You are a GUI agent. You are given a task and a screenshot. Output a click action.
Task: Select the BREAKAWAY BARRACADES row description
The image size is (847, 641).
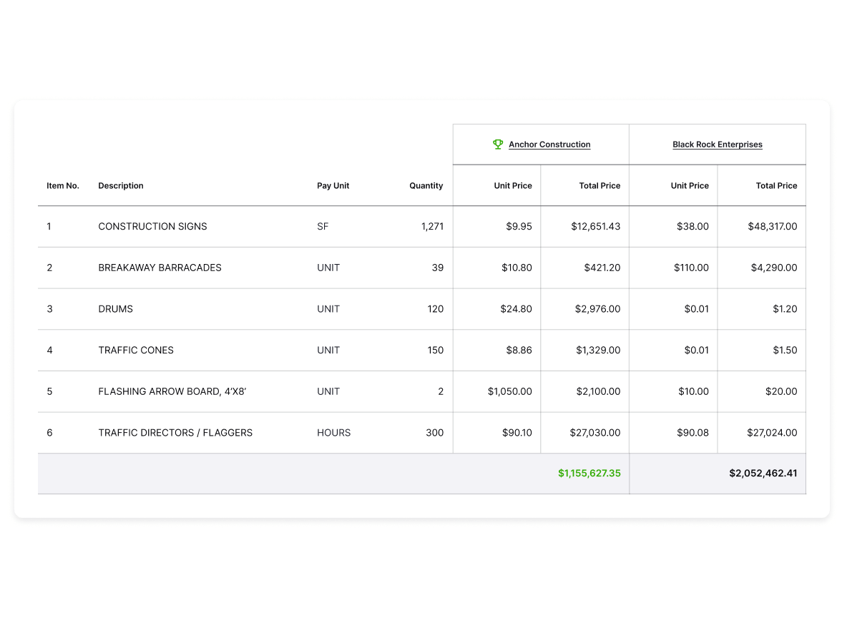[160, 268]
